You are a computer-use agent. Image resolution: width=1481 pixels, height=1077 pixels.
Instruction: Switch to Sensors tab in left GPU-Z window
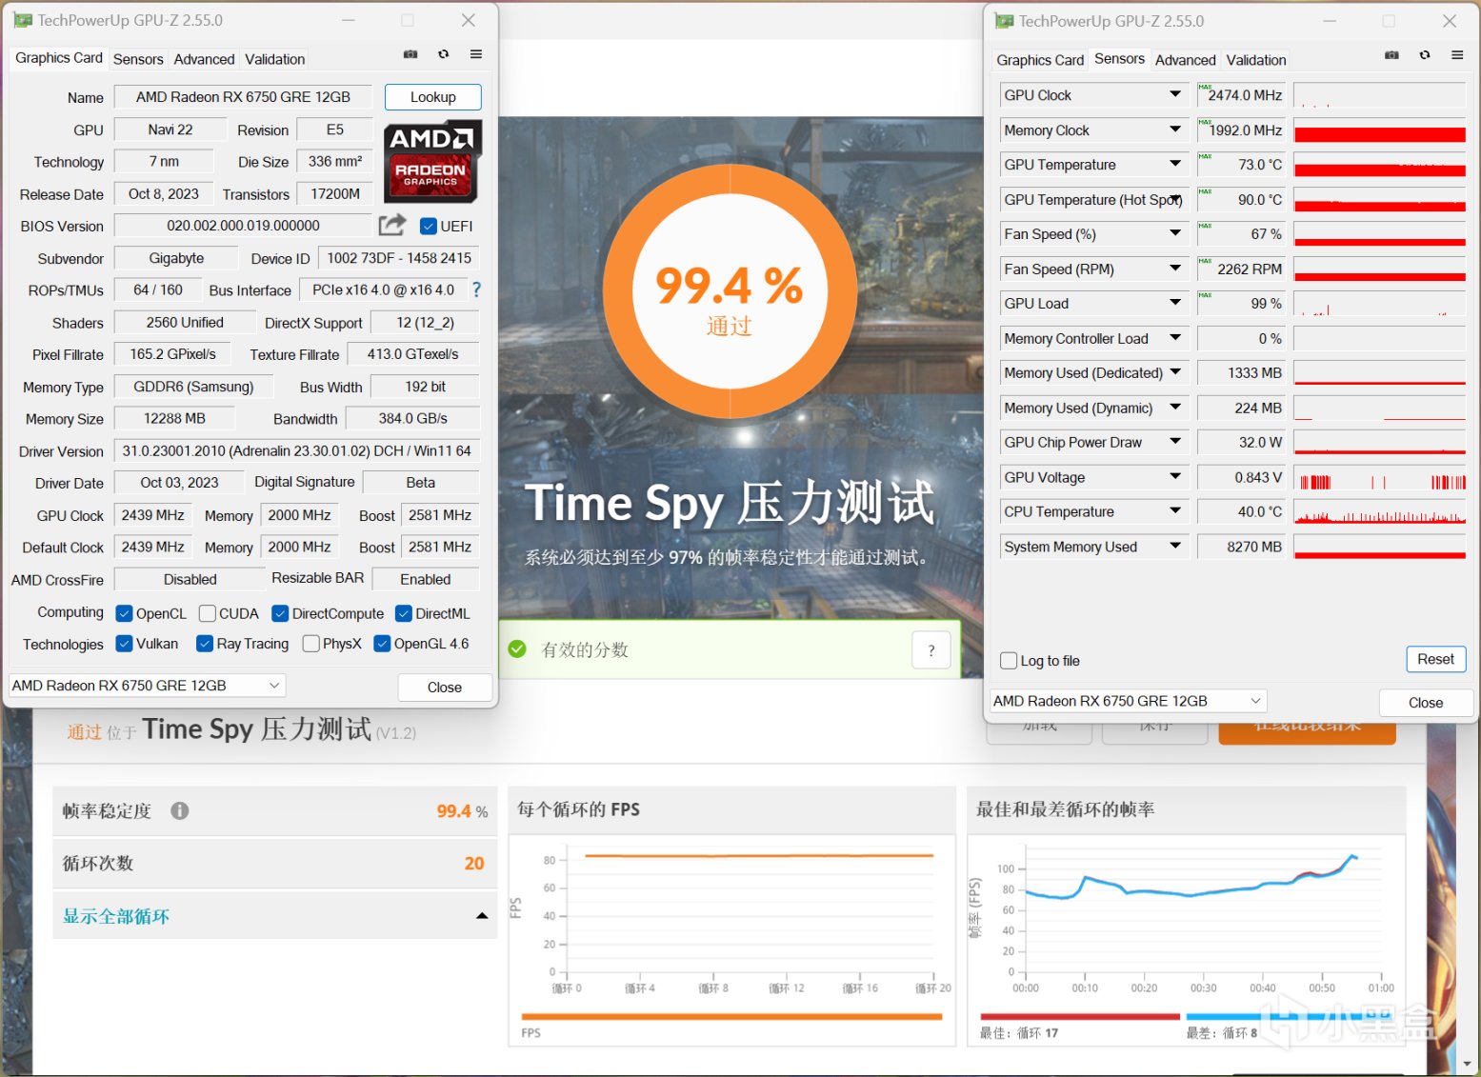(x=138, y=59)
